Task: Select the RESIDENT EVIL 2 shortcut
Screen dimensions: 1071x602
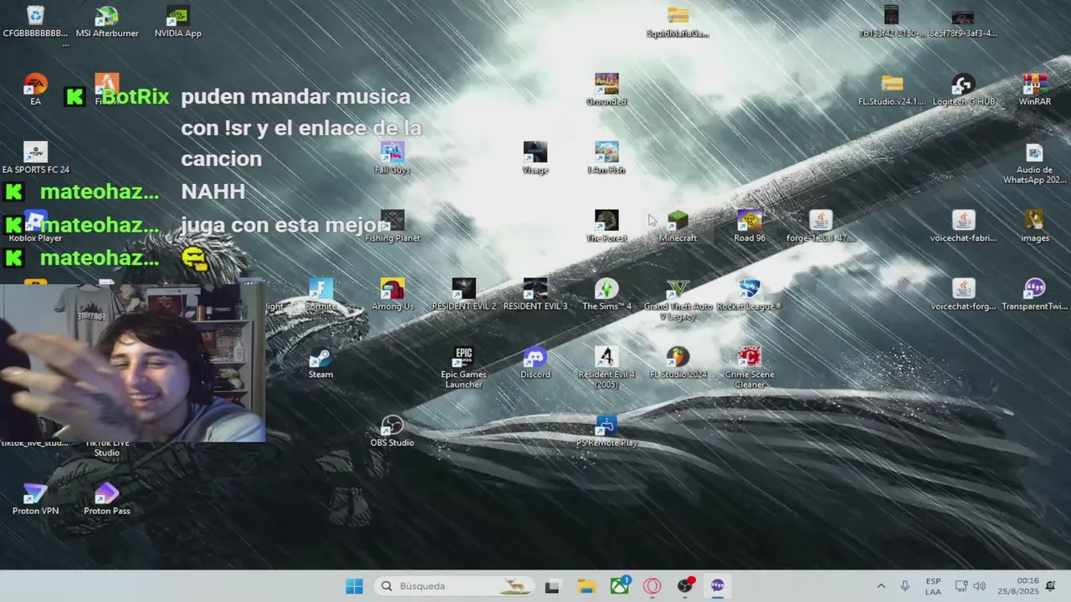Action: click(464, 294)
